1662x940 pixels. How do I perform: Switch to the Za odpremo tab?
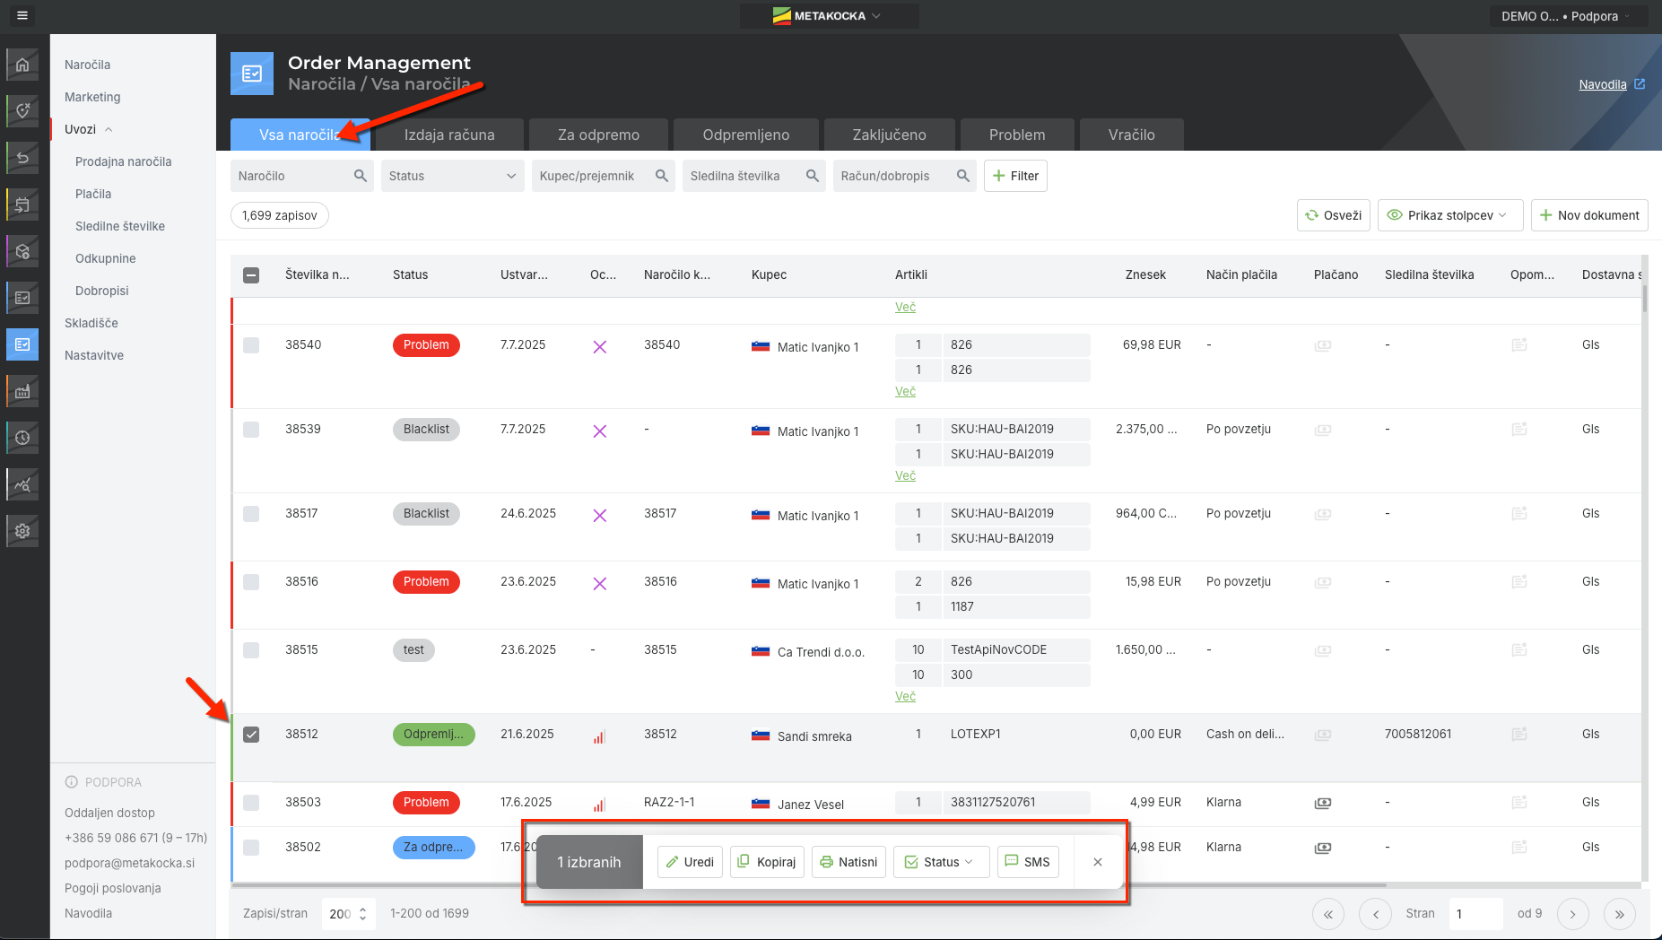point(598,135)
